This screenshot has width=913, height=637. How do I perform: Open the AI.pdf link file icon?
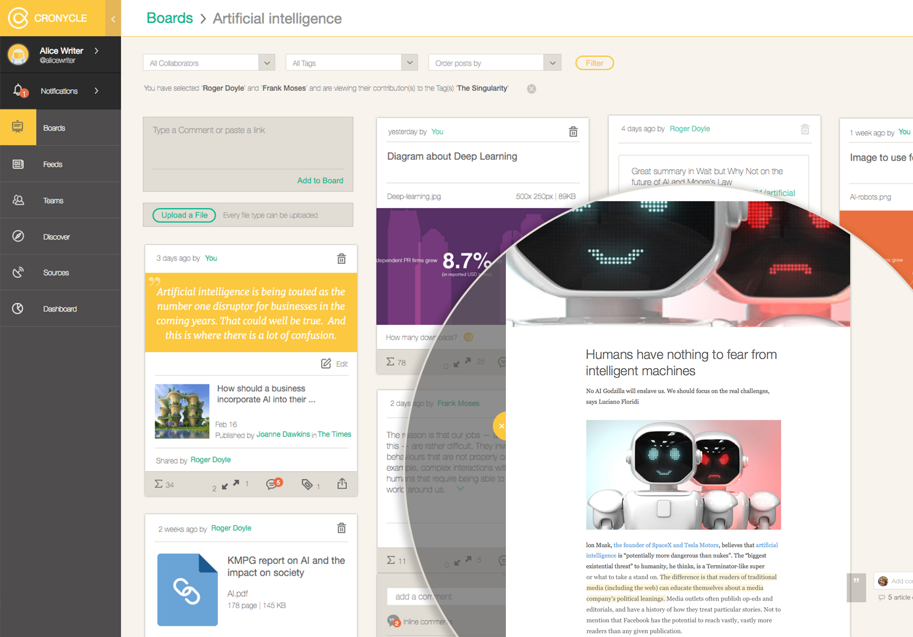click(187, 589)
